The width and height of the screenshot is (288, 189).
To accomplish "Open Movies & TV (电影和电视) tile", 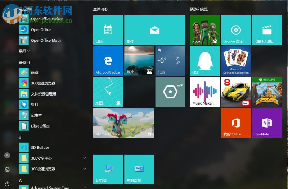I will click(267, 30).
